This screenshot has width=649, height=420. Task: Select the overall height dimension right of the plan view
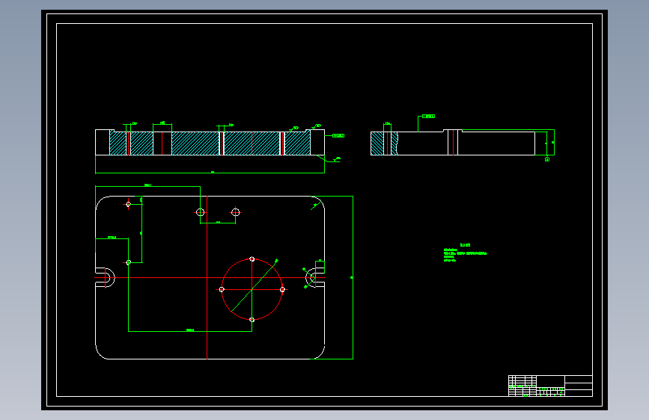click(353, 277)
